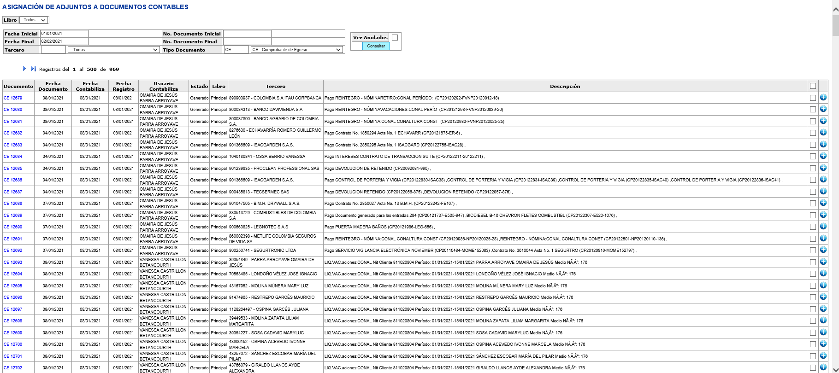
Task: Click the blue plus icon for CE 12694
Action: (x=823, y=274)
